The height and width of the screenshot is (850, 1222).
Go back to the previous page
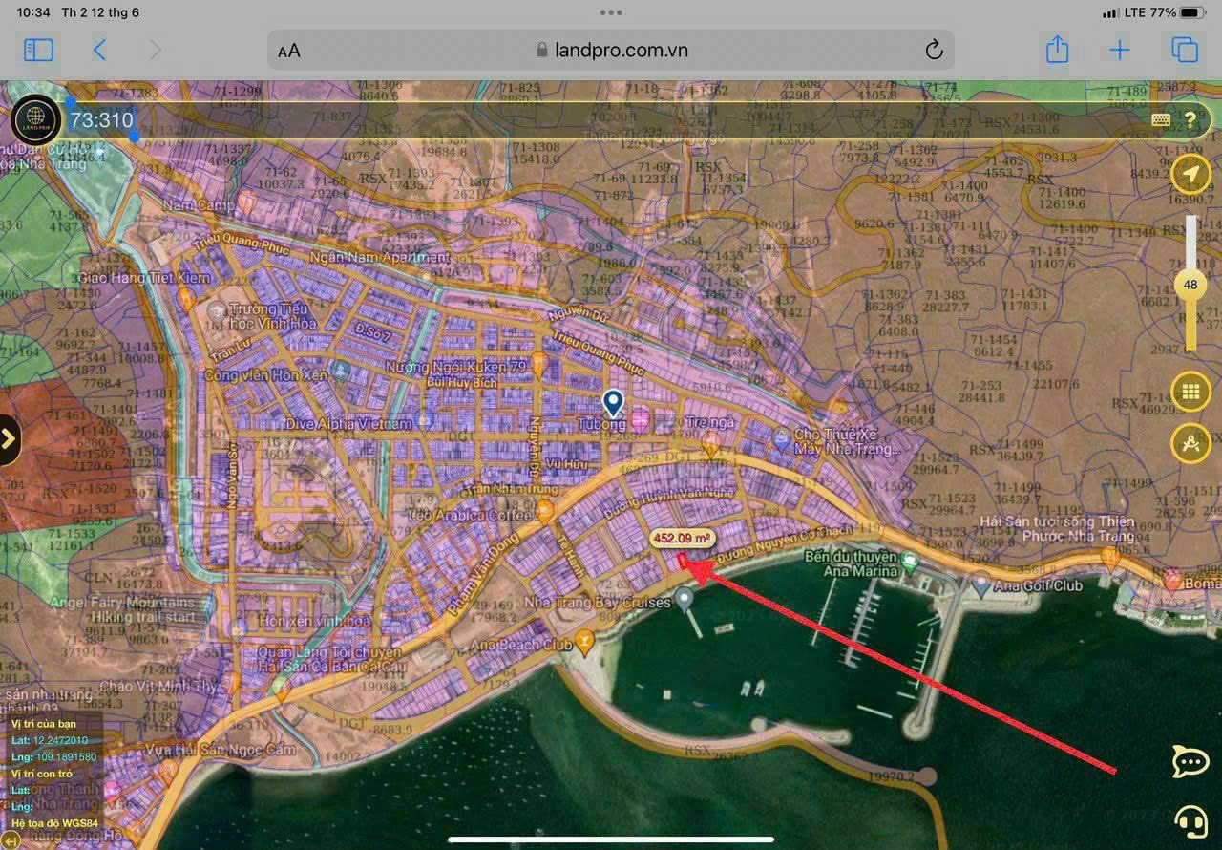point(99,50)
